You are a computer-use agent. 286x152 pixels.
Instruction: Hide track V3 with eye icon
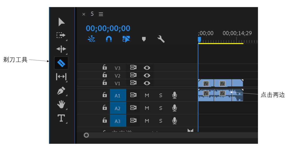click(x=147, y=68)
